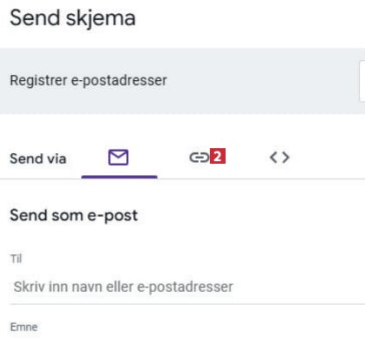Click the Registrer e-postadresser label text
The height and width of the screenshot is (345, 365).
(x=88, y=80)
